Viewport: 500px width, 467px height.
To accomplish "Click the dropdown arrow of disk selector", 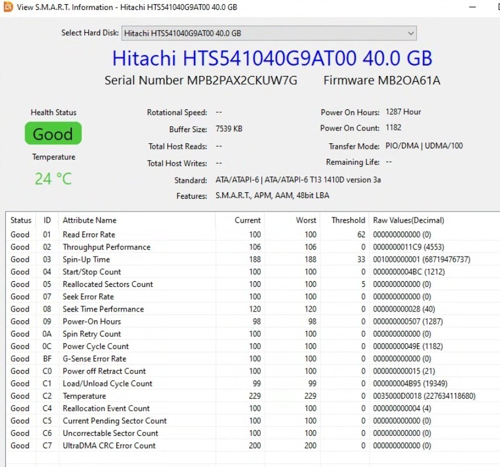I will (411, 33).
